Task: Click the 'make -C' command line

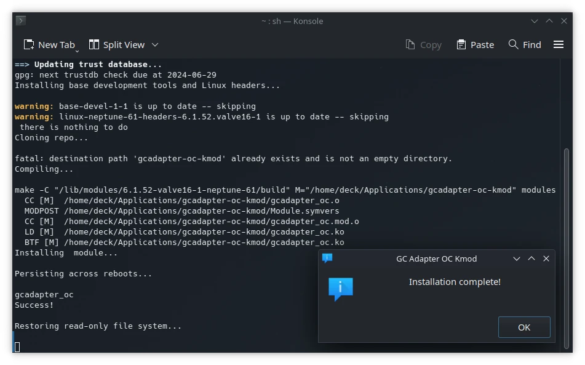Action: click(285, 190)
